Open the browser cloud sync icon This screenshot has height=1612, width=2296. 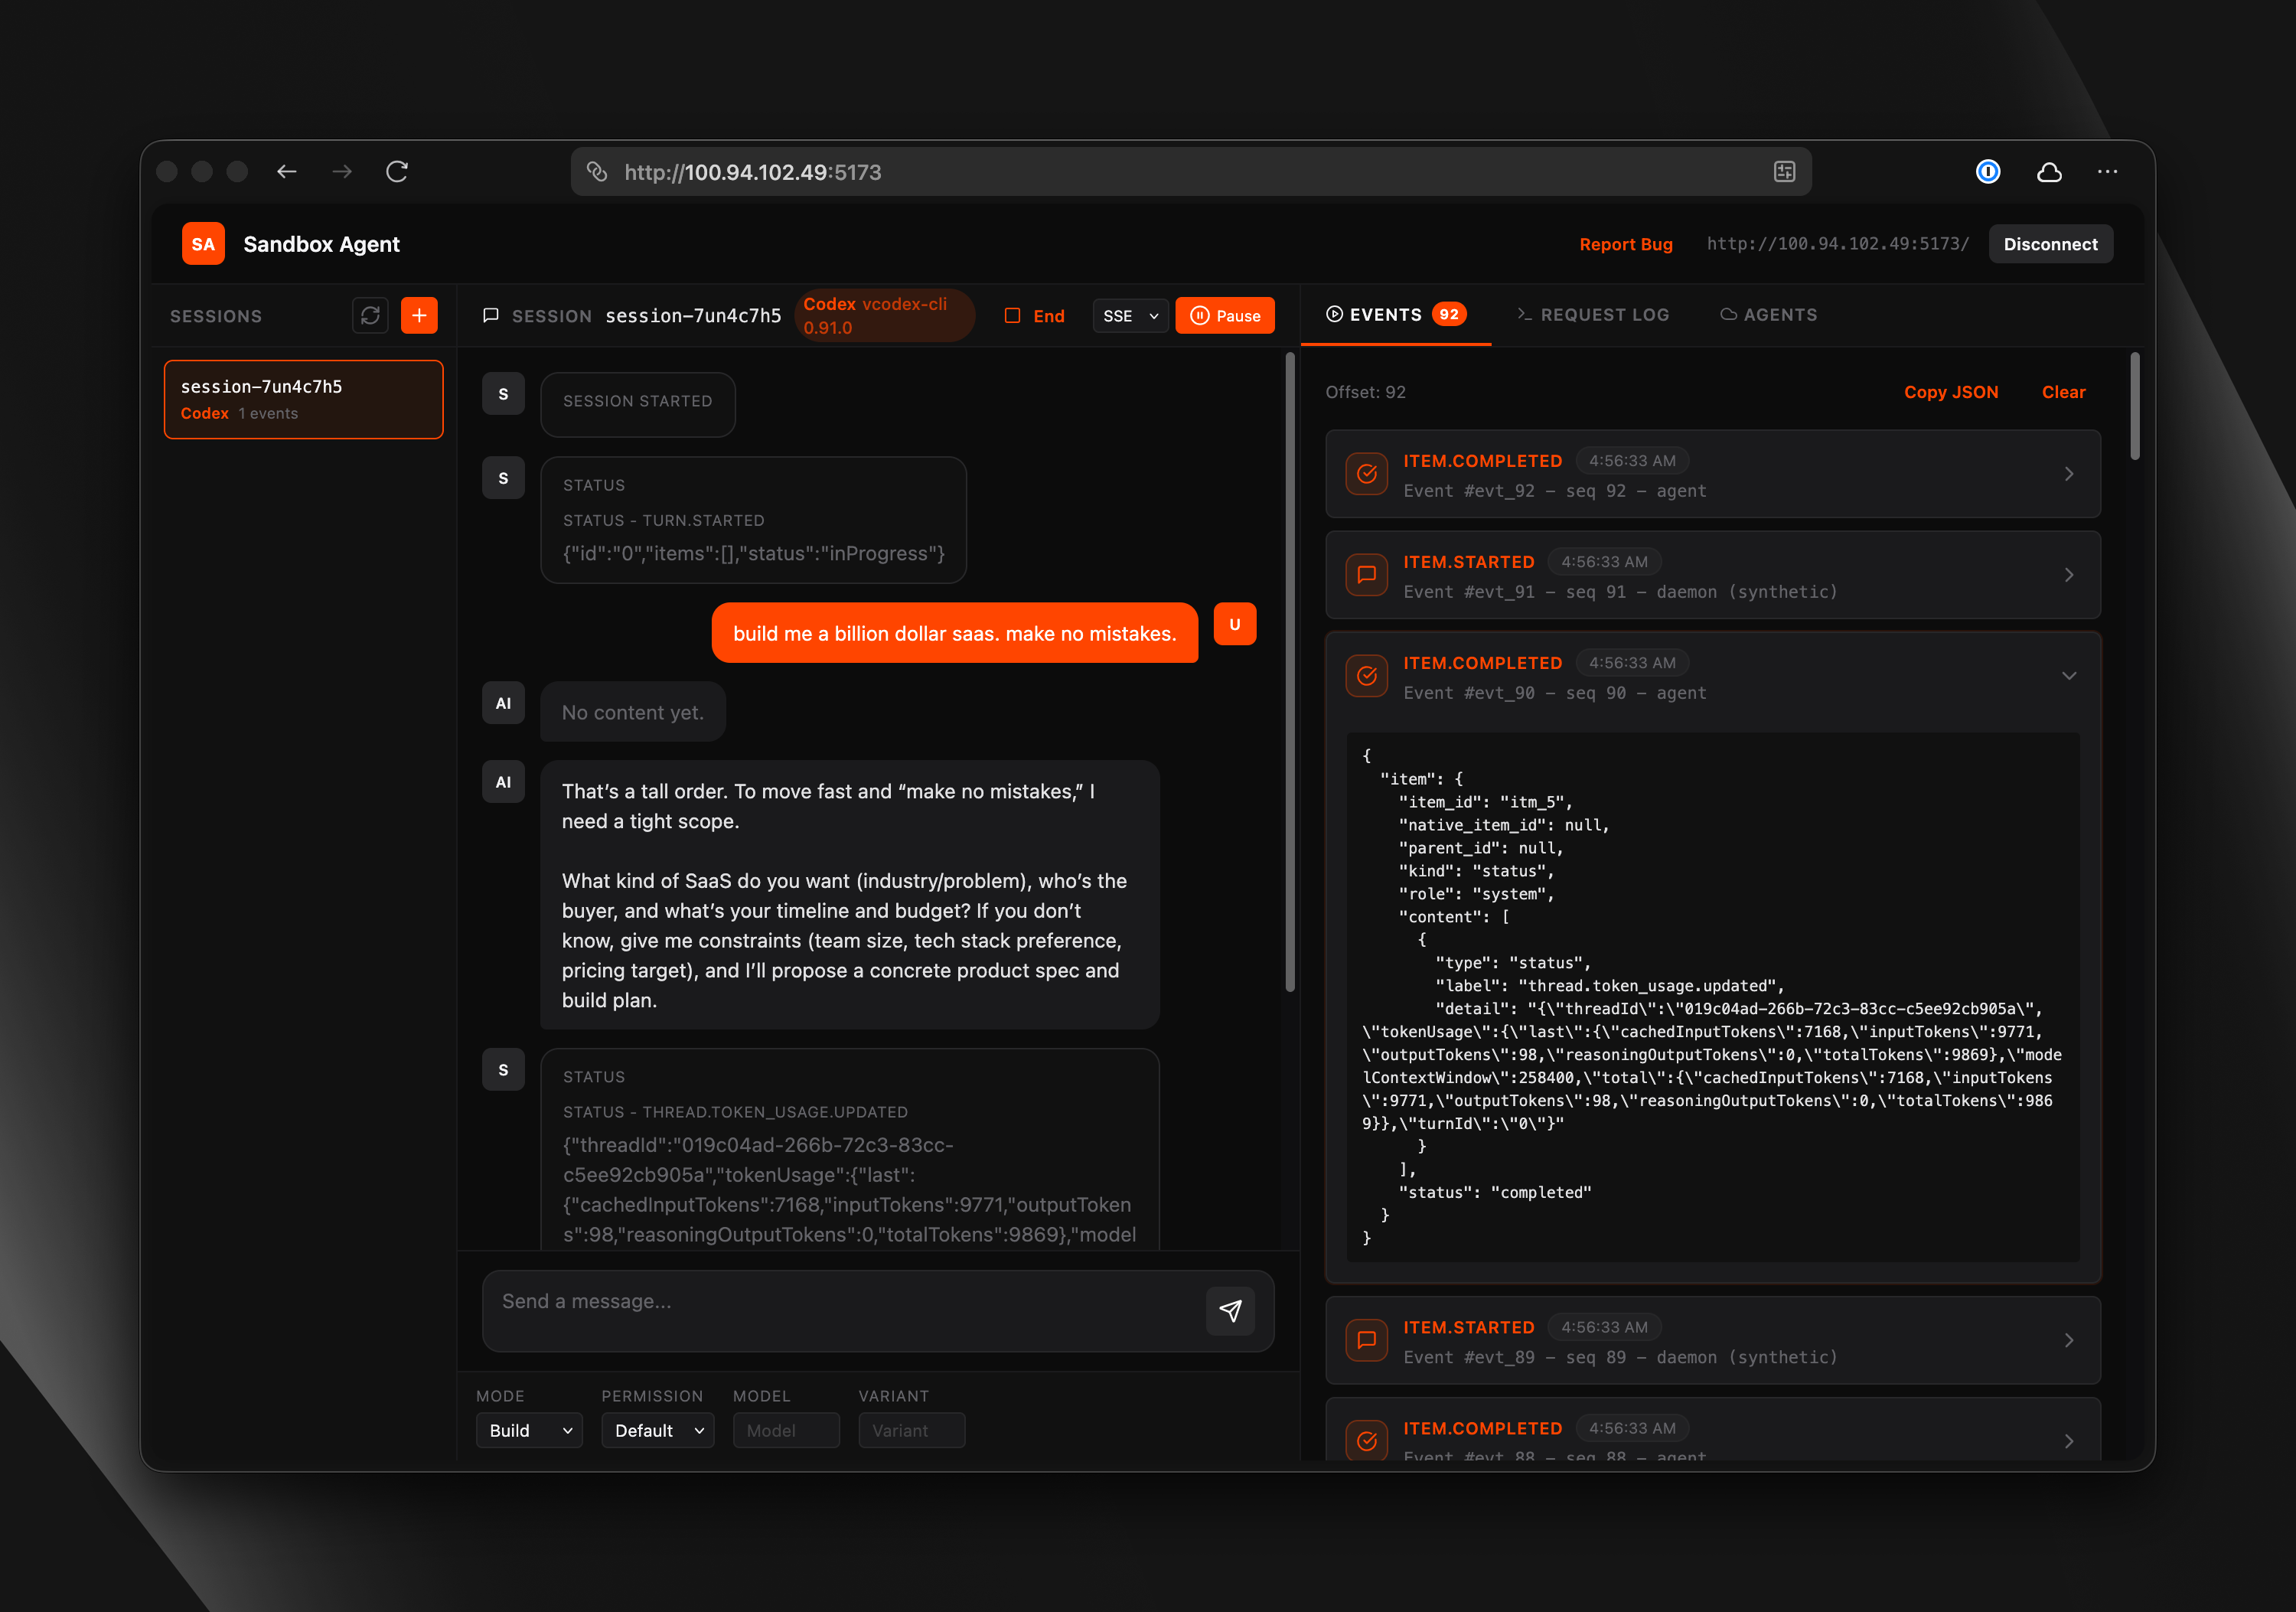[x=2049, y=172]
